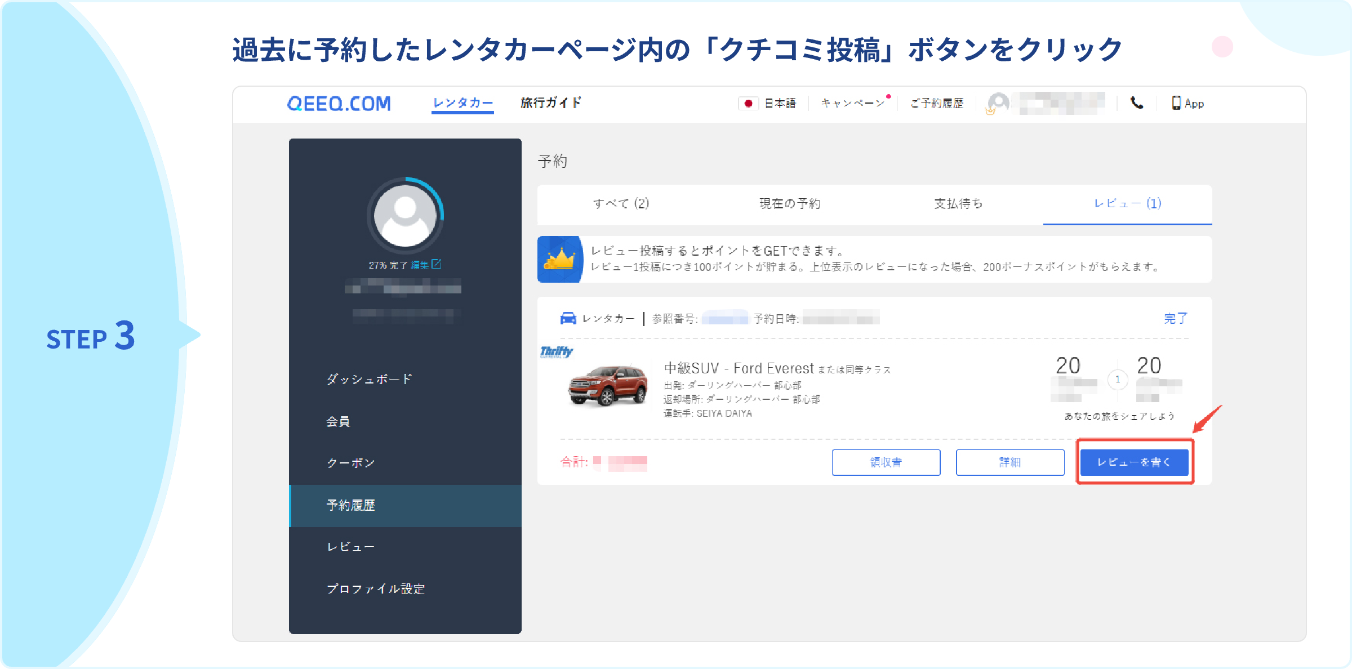Open the 現在の予約 tab
Viewport: 1352px width, 669px height.
point(789,204)
